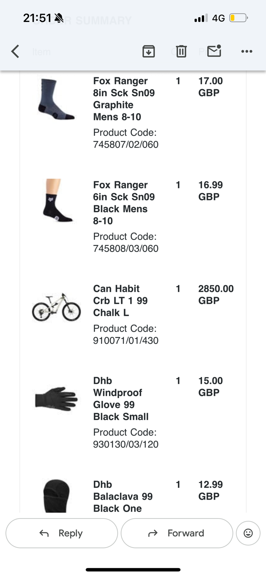Archive this email with the archive icon

pos(149,51)
